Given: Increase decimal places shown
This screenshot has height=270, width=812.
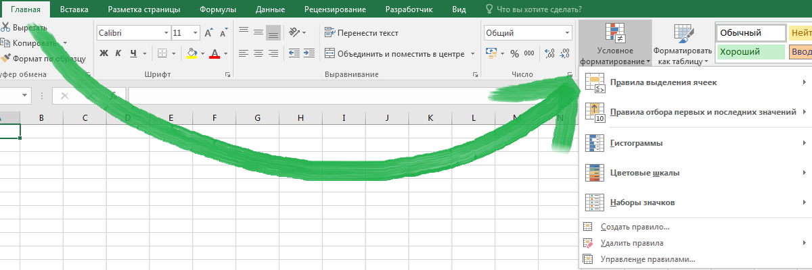Looking at the screenshot, I should (x=549, y=54).
